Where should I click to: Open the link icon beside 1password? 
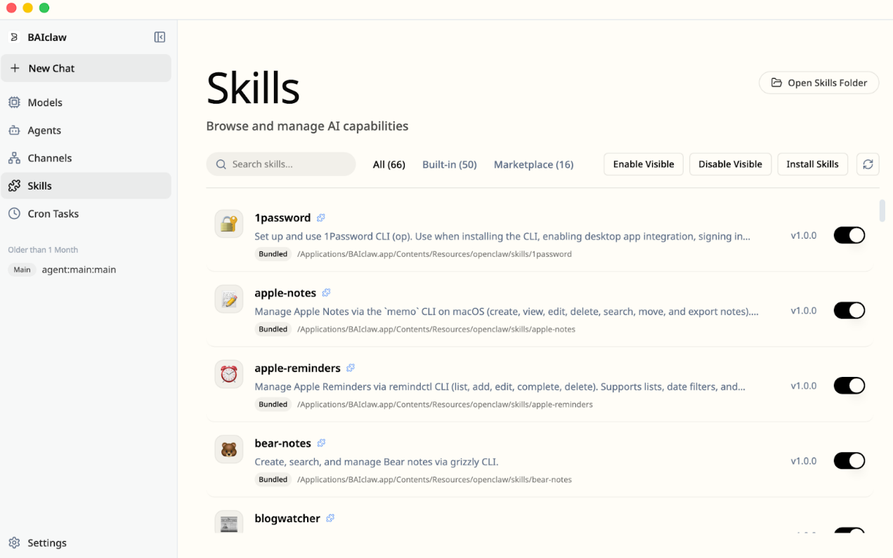tap(321, 218)
